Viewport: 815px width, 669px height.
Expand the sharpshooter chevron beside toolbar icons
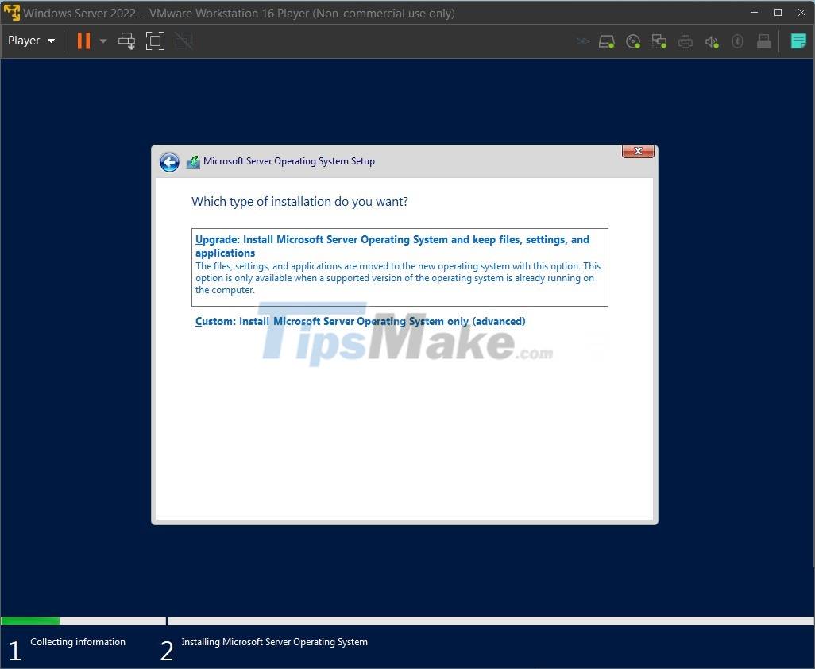(582, 41)
